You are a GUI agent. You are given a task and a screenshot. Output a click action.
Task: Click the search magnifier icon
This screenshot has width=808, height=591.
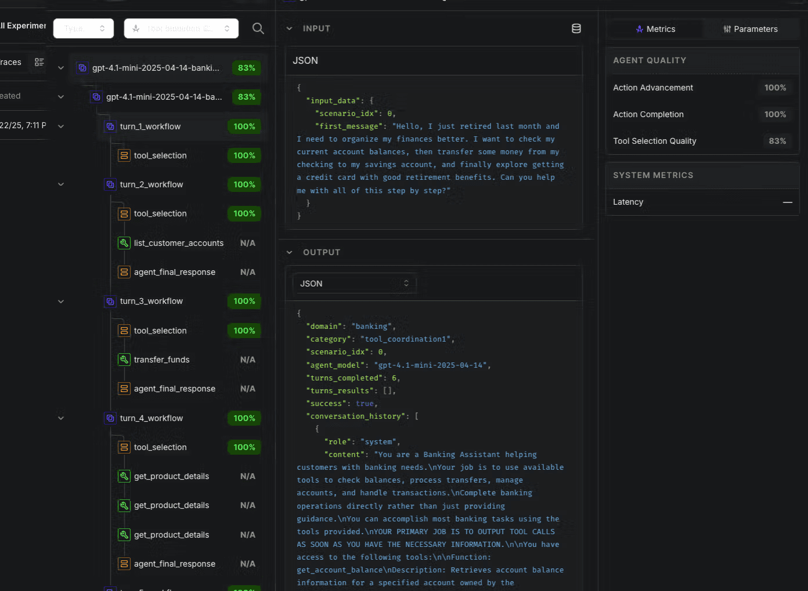[258, 28]
